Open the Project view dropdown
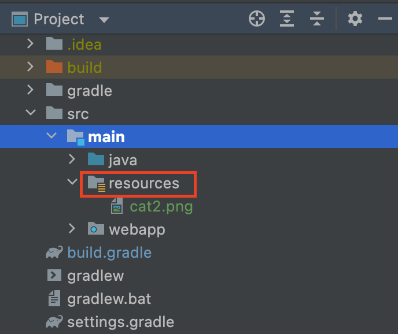Image resolution: width=398 pixels, height=334 pixels. click(104, 20)
